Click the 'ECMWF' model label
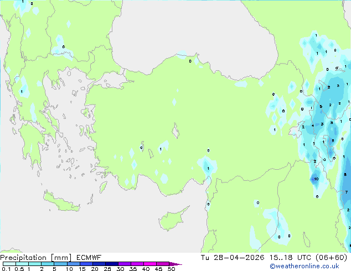The height and width of the screenshot is (271, 351). 89,258
